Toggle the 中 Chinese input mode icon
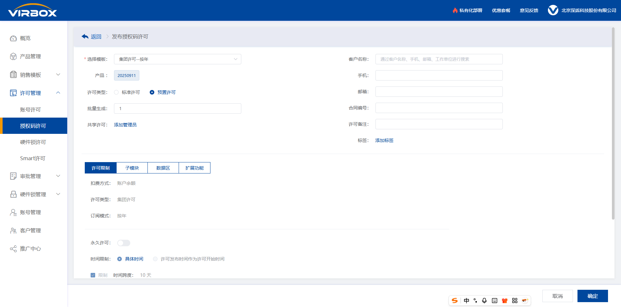Viewport: 621px width, 307px height. 466,301
